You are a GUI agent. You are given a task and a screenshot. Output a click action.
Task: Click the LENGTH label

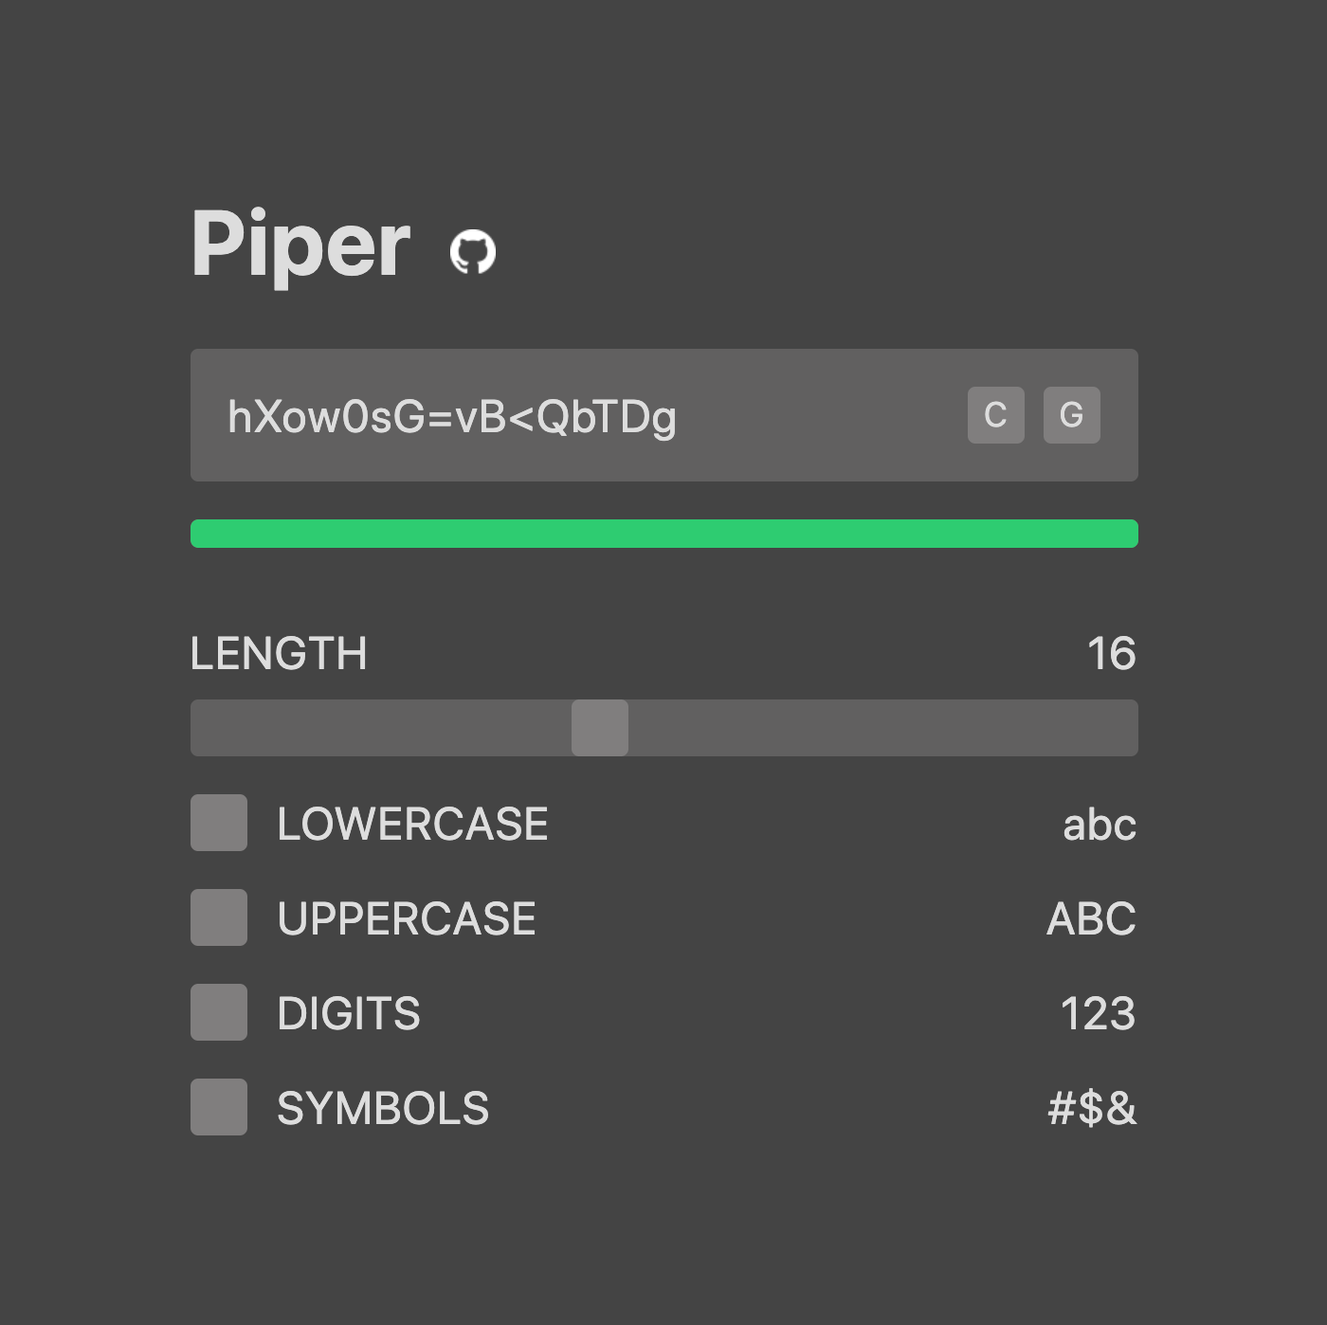pyautogui.click(x=279, y=653)
